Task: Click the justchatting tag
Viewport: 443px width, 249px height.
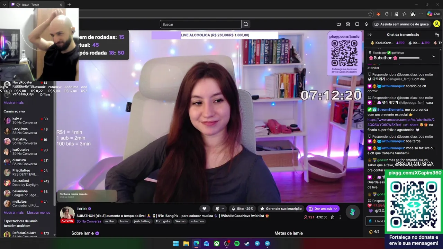Action: [142, 221]
